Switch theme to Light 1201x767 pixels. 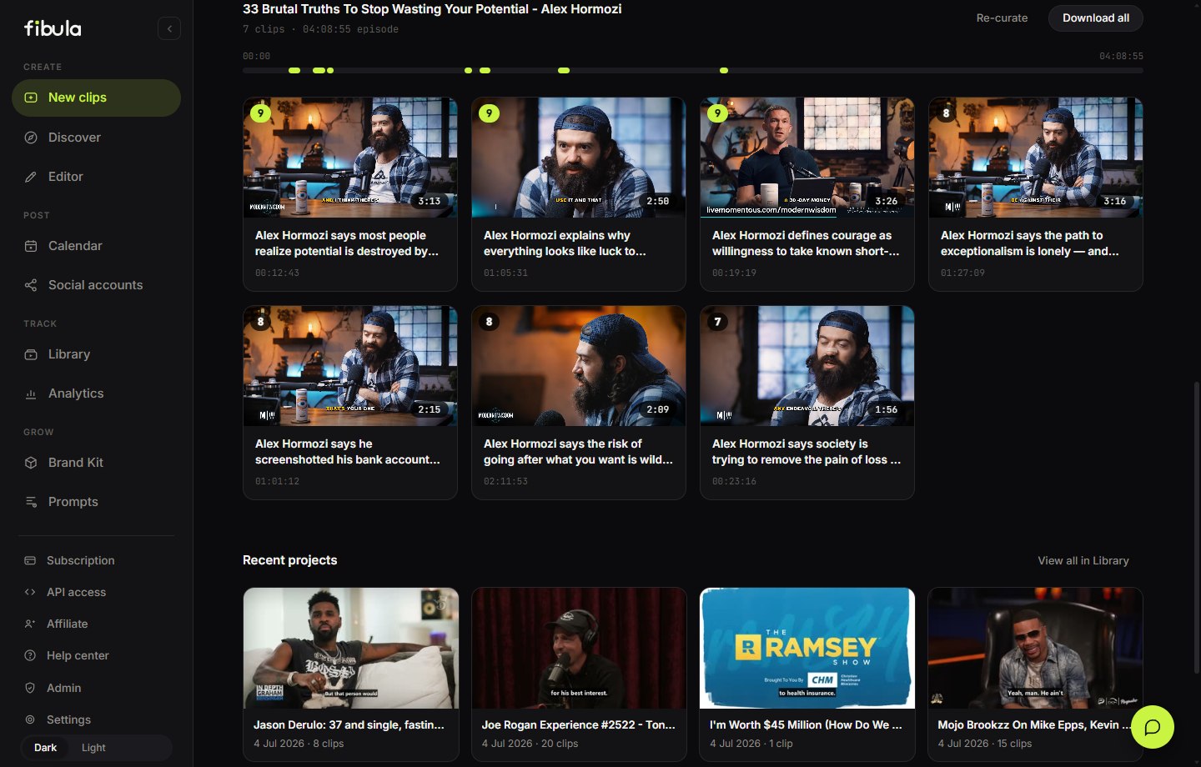93,748
